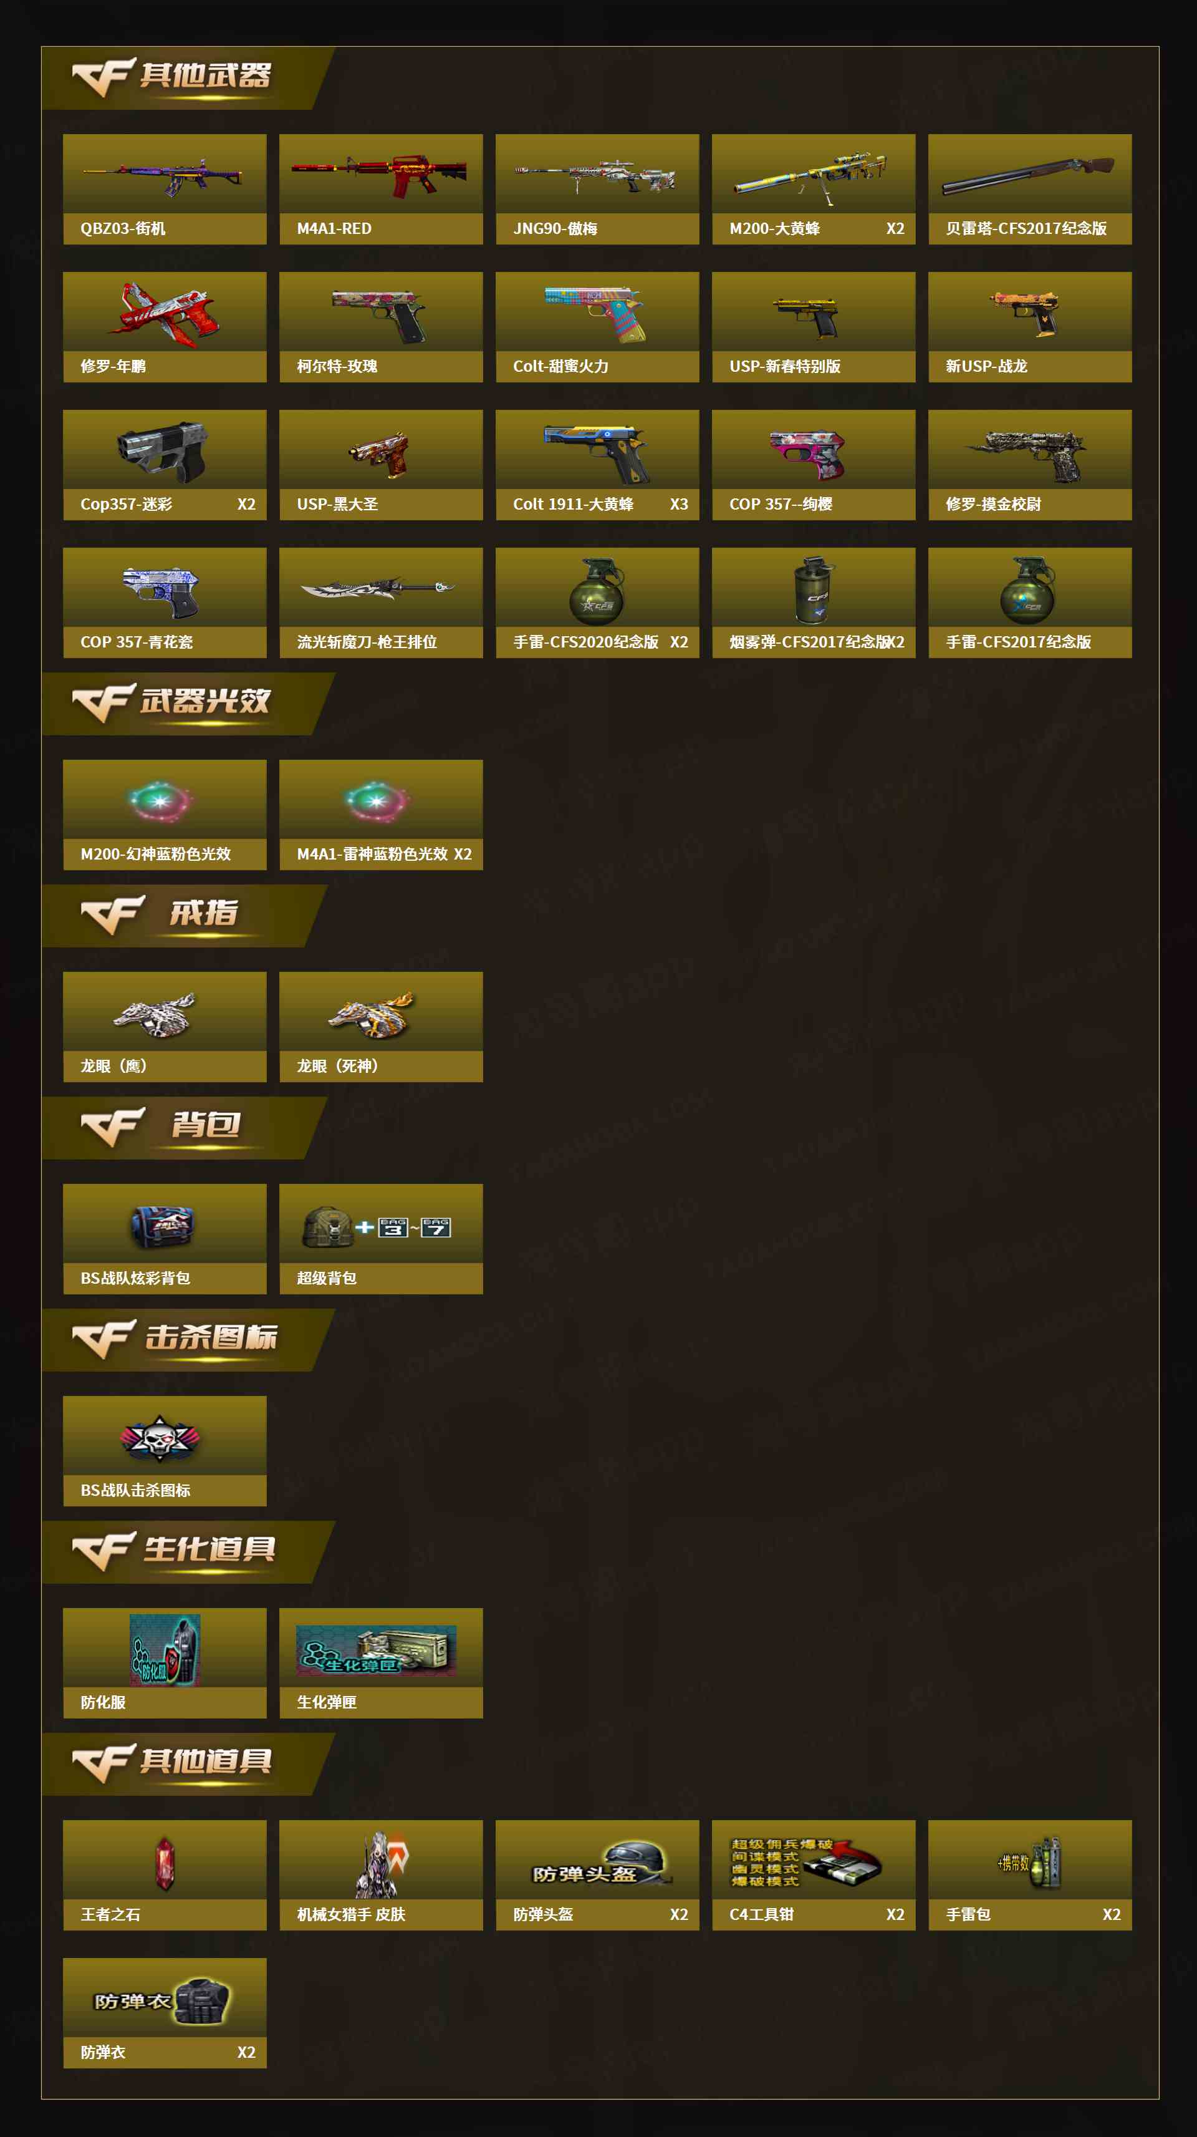Screen dimensions: 1197x2137
Task: Click the C4工具钳 tool item
Action: (813, 1875)
